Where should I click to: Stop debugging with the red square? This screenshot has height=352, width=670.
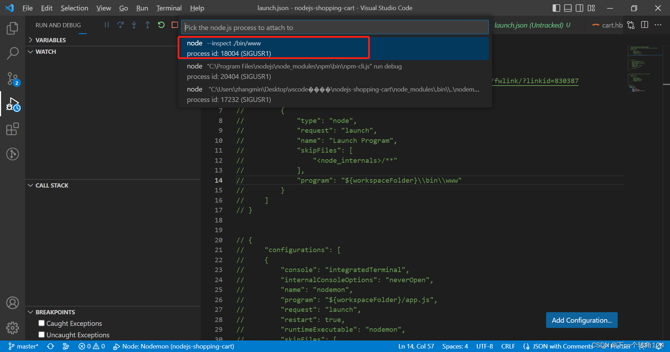pyautogui.click(x=175, y=25)
